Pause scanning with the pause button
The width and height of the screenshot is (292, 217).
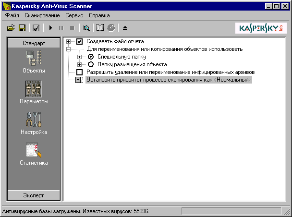61,28
